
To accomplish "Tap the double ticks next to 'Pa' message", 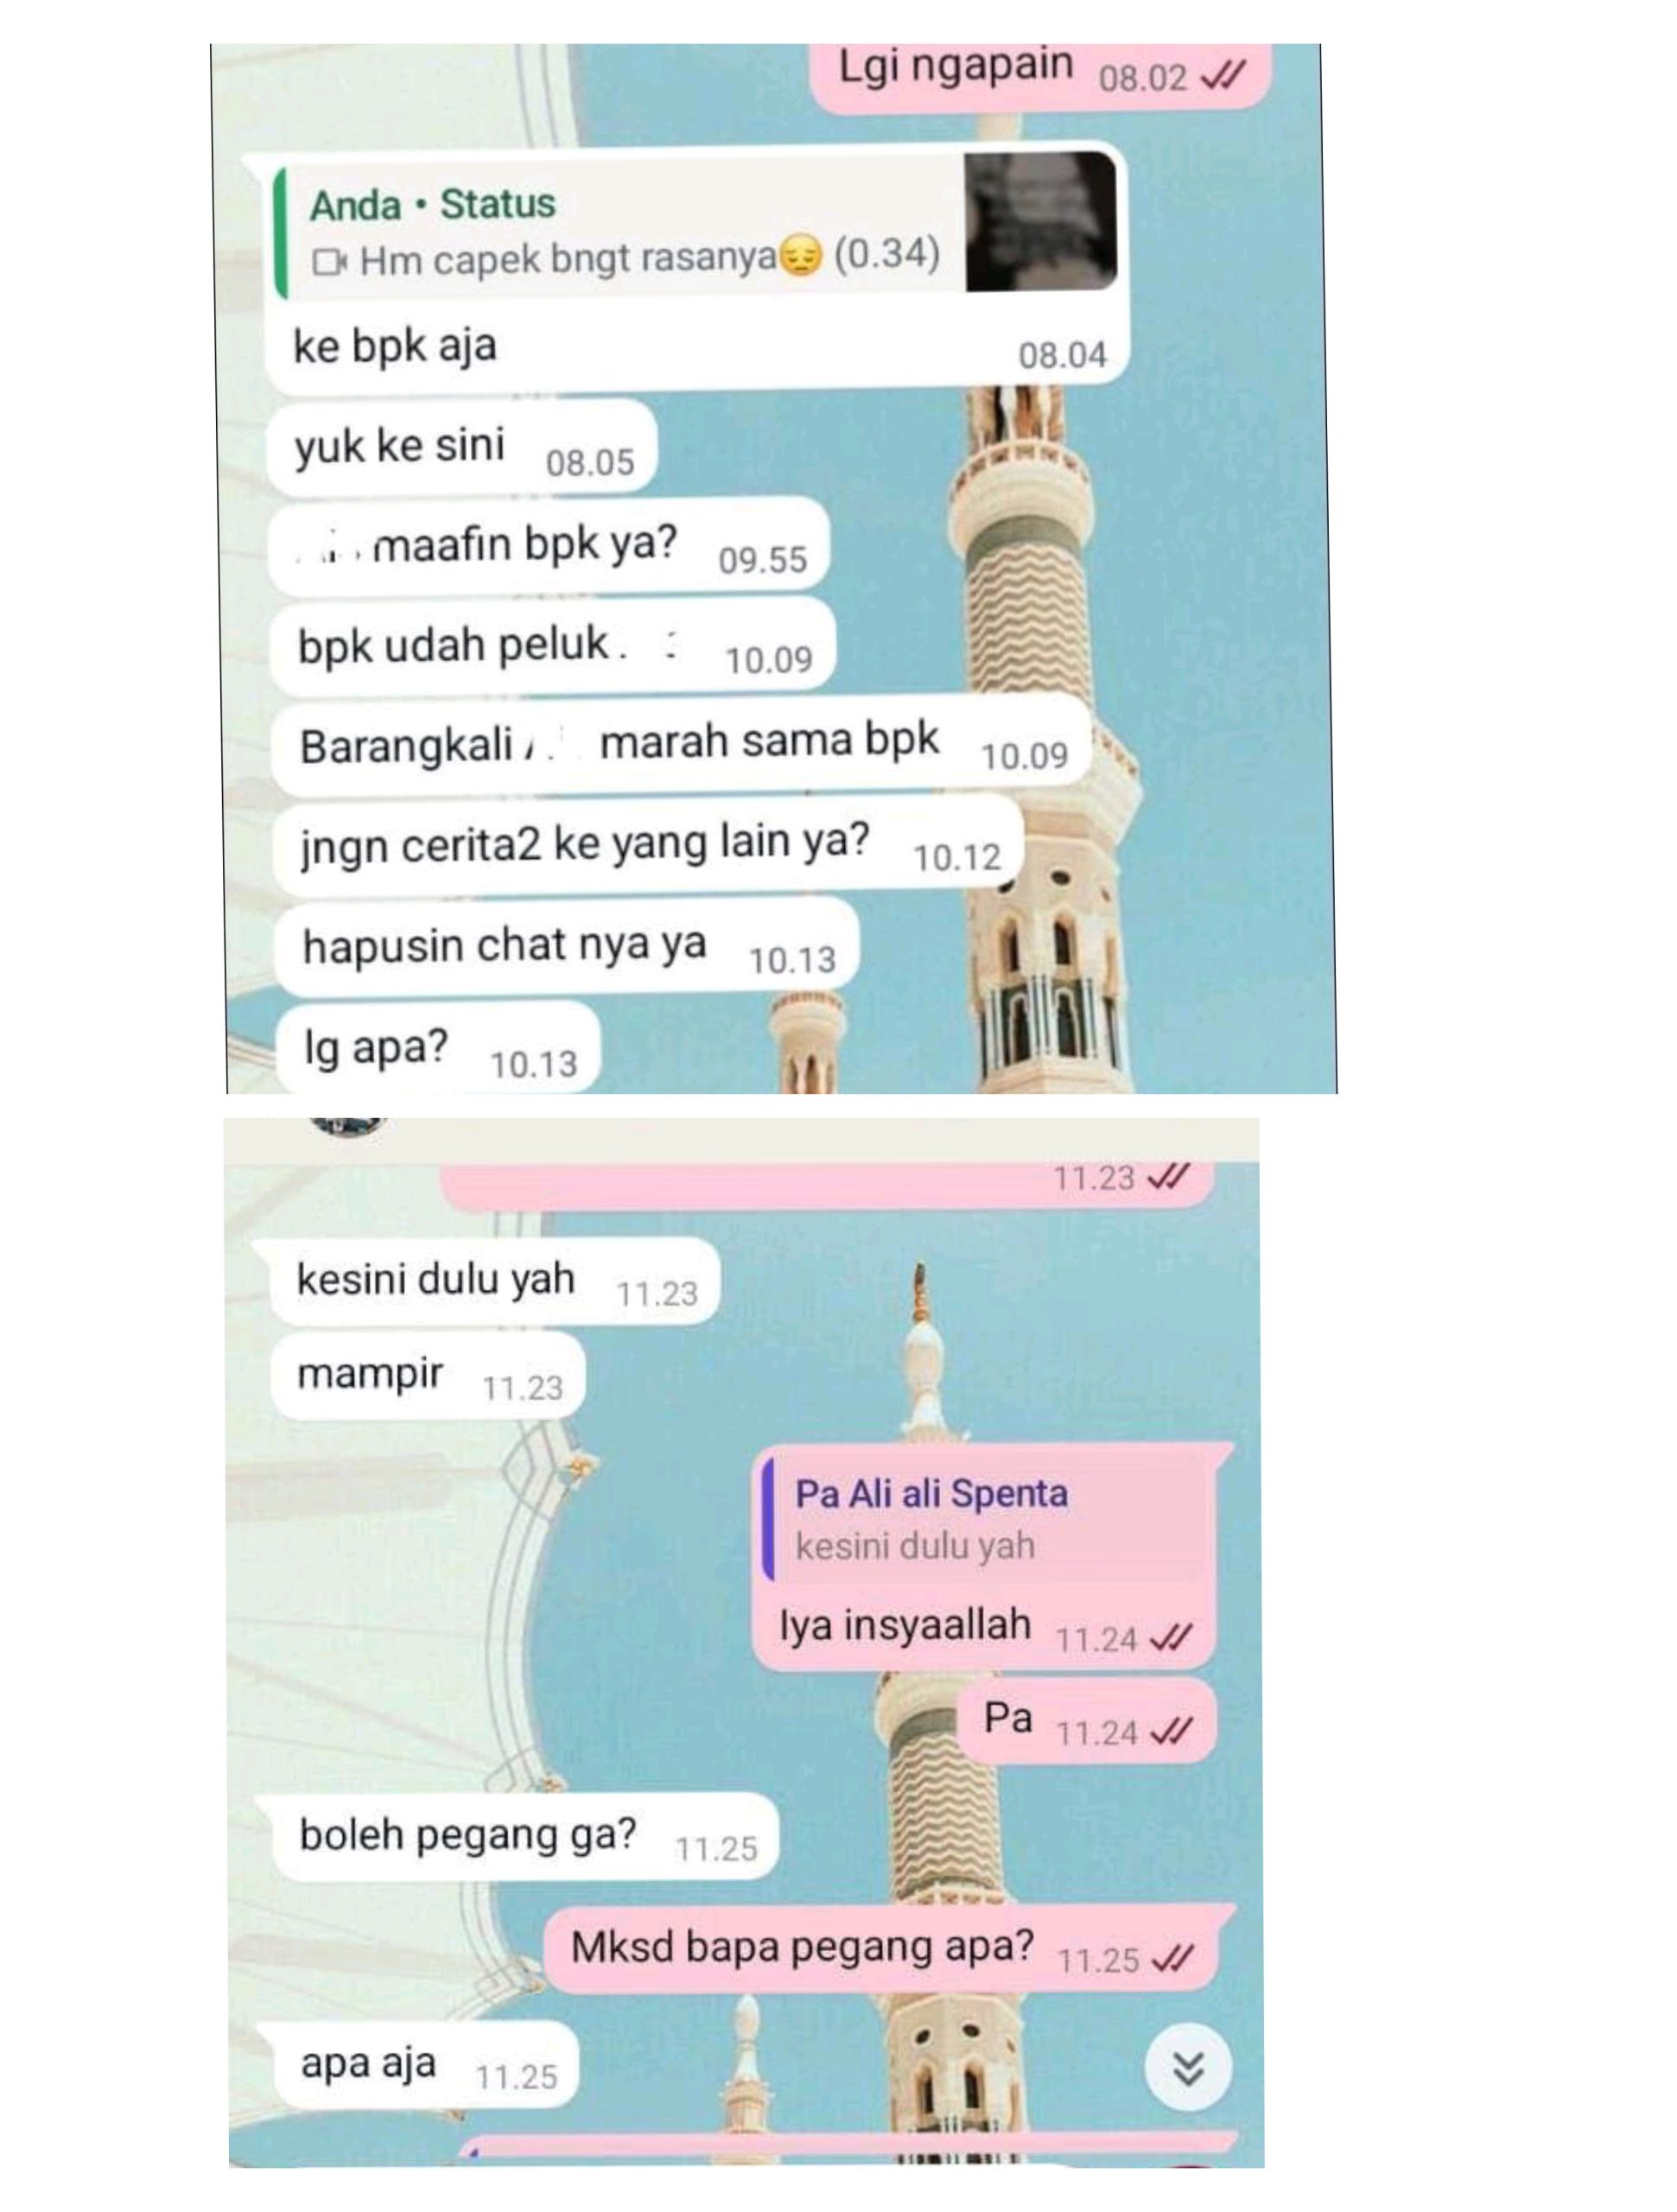I will pos(1170,1731).
